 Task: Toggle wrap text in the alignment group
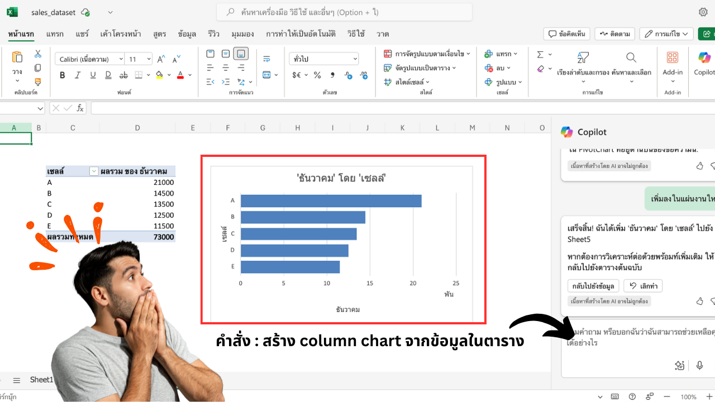point(266,59)
